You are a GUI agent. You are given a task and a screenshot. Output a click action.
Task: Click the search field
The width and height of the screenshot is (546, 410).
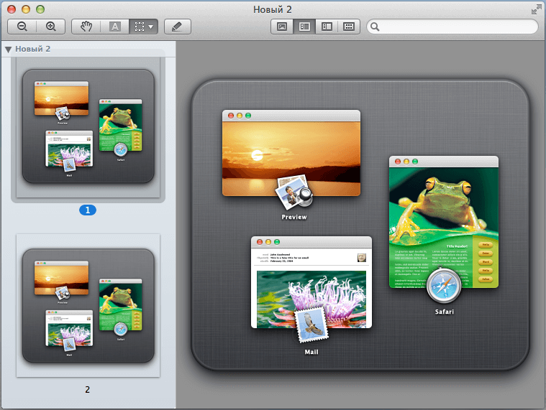point(452,27)
